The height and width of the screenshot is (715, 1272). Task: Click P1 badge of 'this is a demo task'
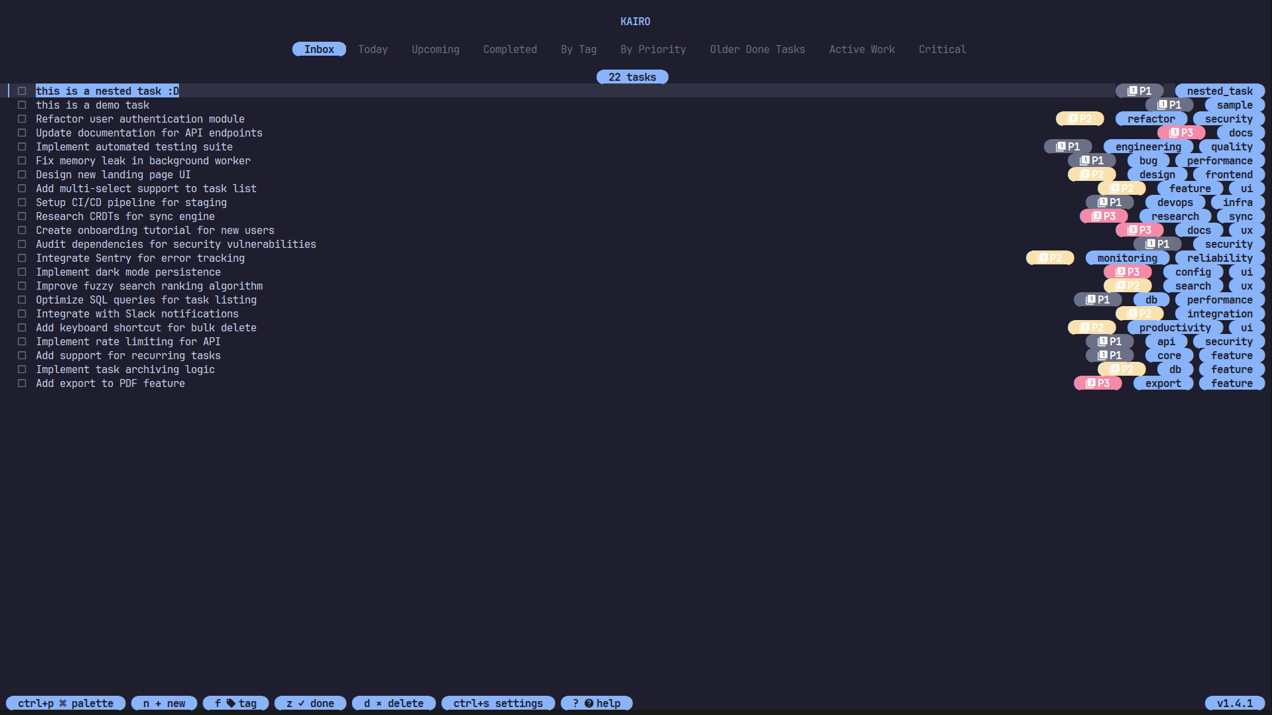pyautogui.click(x=1169, y=105)
